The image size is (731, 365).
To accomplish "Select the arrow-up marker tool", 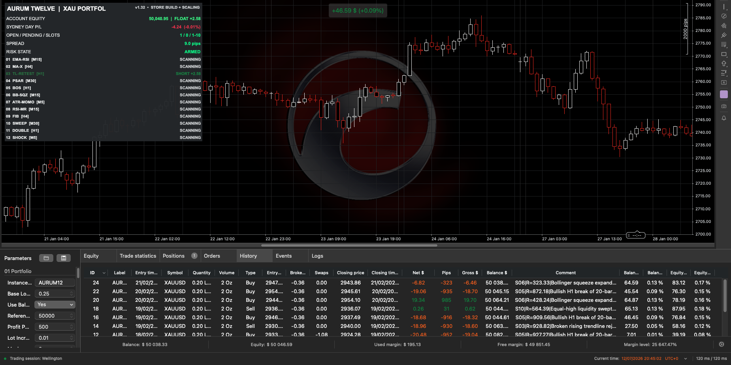I will coord(724,64).
